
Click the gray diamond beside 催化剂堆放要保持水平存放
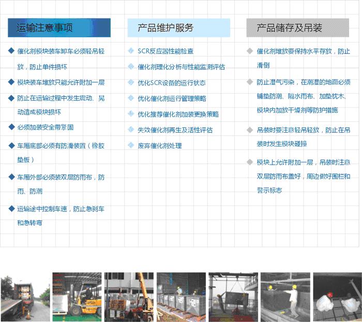point(250,51)
